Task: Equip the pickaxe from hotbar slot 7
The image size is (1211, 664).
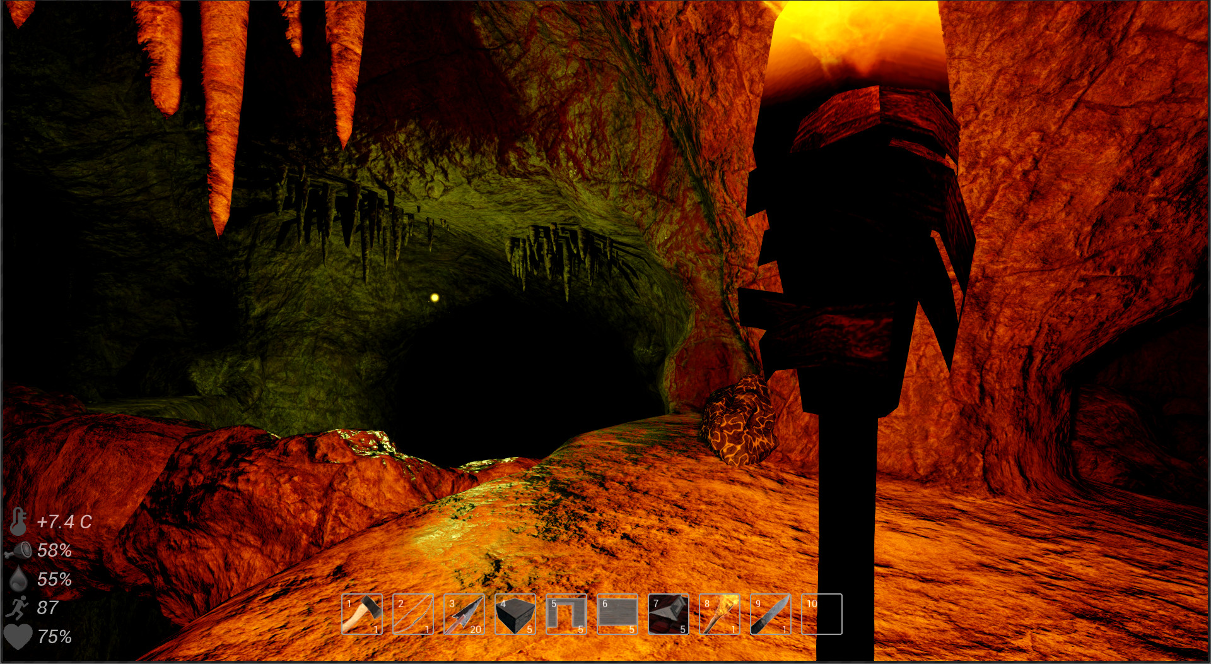Action: pos(669,614)
